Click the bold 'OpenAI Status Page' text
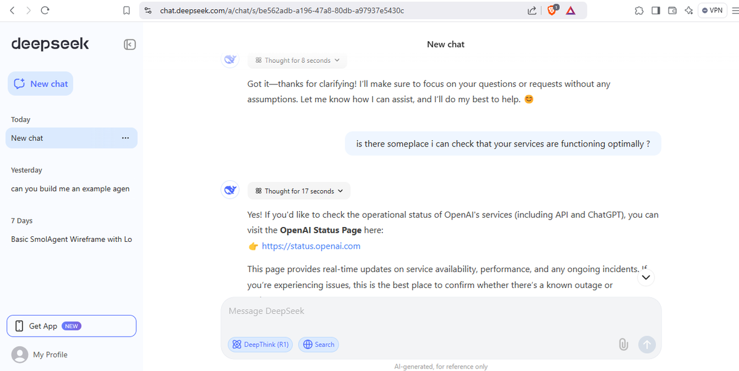The height and width of the screenshot is (371, 739). pos(320,230)
